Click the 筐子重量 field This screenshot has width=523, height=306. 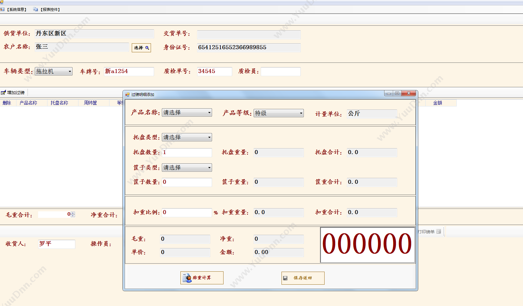pyautogui.click(x=279, y=182)
